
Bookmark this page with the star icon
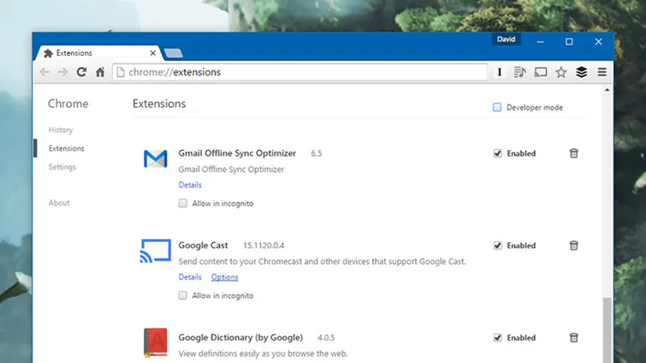560,72
